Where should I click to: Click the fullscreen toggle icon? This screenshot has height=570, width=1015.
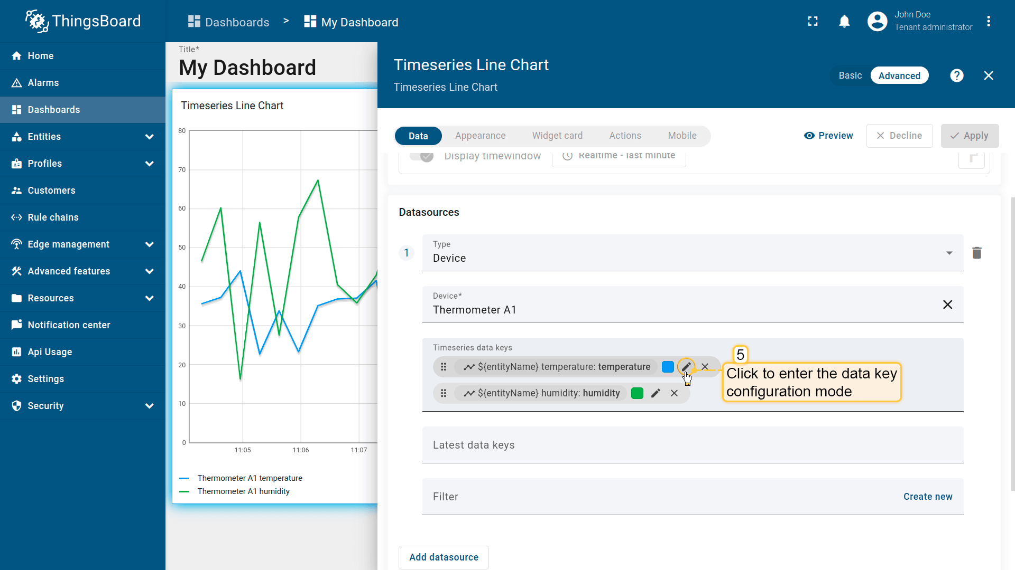point(813,22)
